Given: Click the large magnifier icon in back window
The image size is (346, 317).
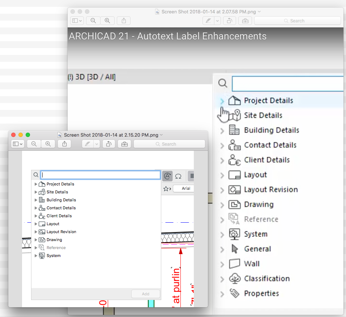Looking at the screenshot, I should [223, 83].
